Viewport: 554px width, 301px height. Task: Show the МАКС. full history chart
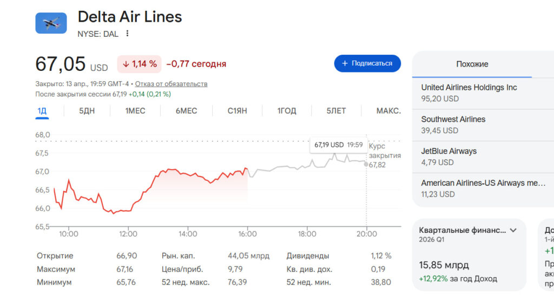[388, 111]
